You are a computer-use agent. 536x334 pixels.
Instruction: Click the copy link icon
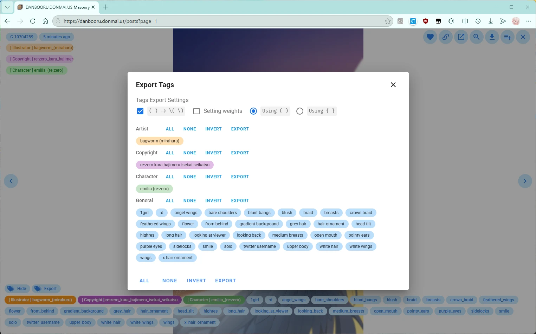click(x=445, y=37)
